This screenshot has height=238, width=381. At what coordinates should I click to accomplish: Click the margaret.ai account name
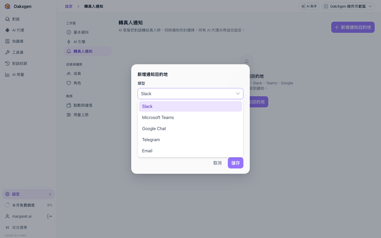(22, 216)
